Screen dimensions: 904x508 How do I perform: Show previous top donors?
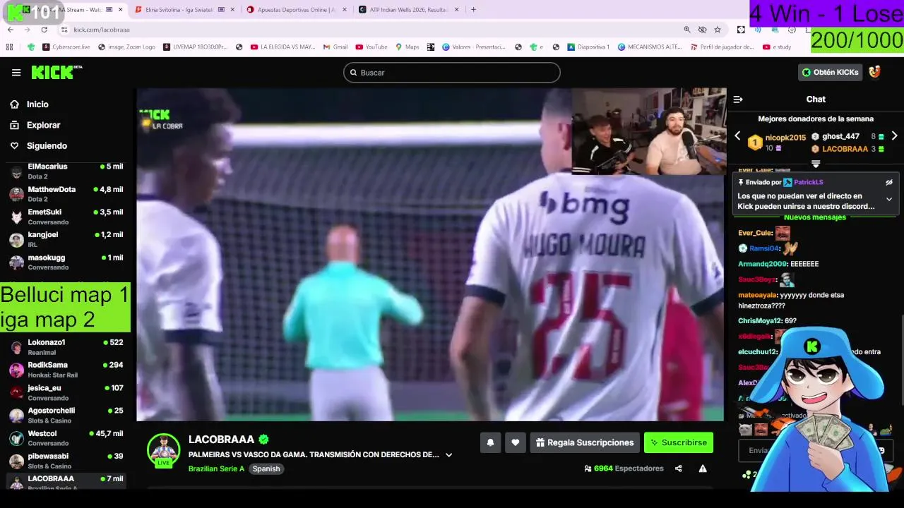(x=737, y=136)
